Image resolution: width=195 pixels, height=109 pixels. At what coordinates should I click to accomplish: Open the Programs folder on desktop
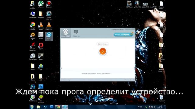coord(41,15)
